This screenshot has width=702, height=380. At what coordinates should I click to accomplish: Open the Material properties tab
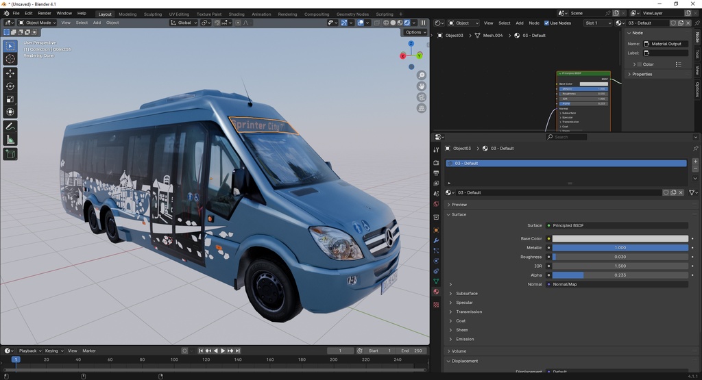click(436, 292)
